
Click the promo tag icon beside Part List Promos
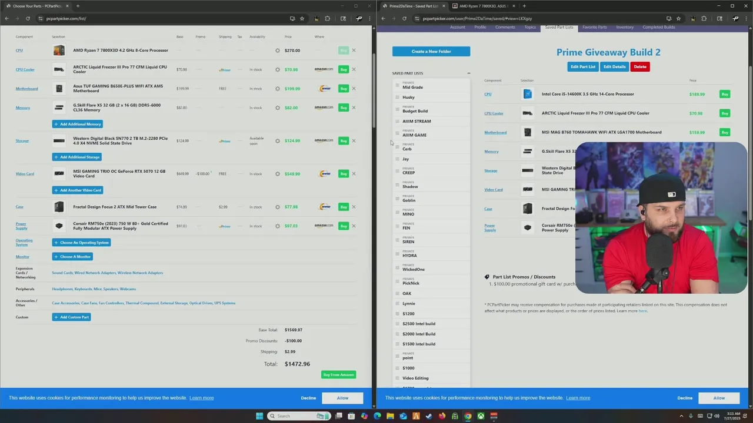487,277
